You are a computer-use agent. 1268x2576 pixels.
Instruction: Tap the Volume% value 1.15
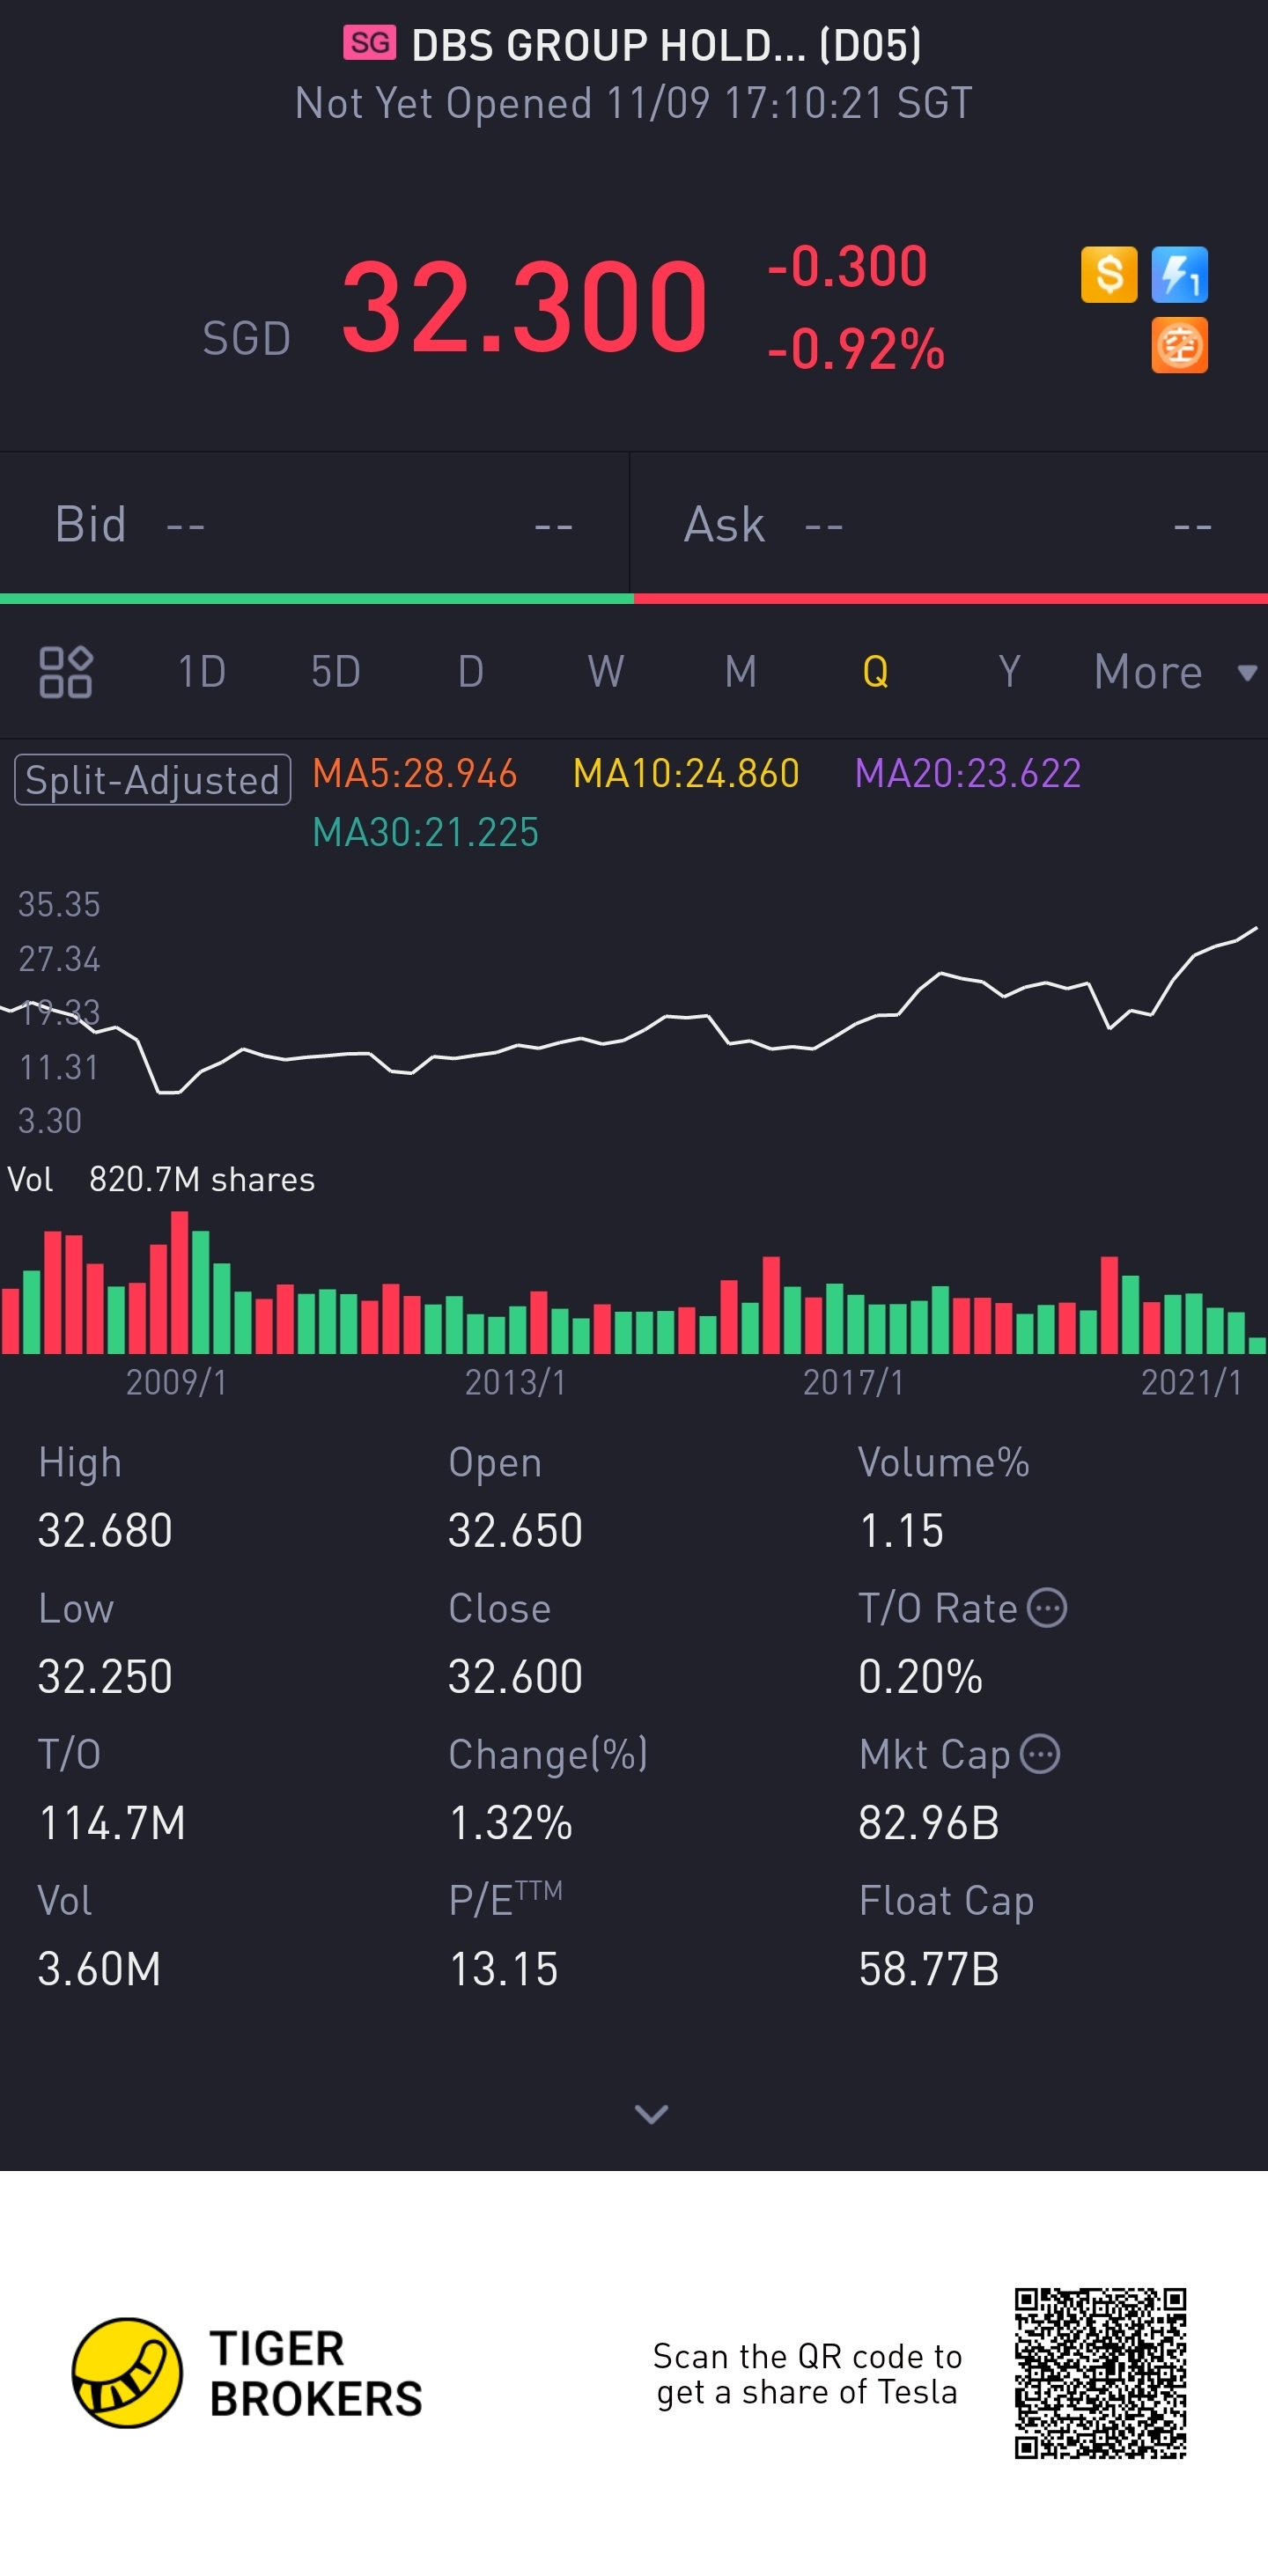pos(901,1530)
